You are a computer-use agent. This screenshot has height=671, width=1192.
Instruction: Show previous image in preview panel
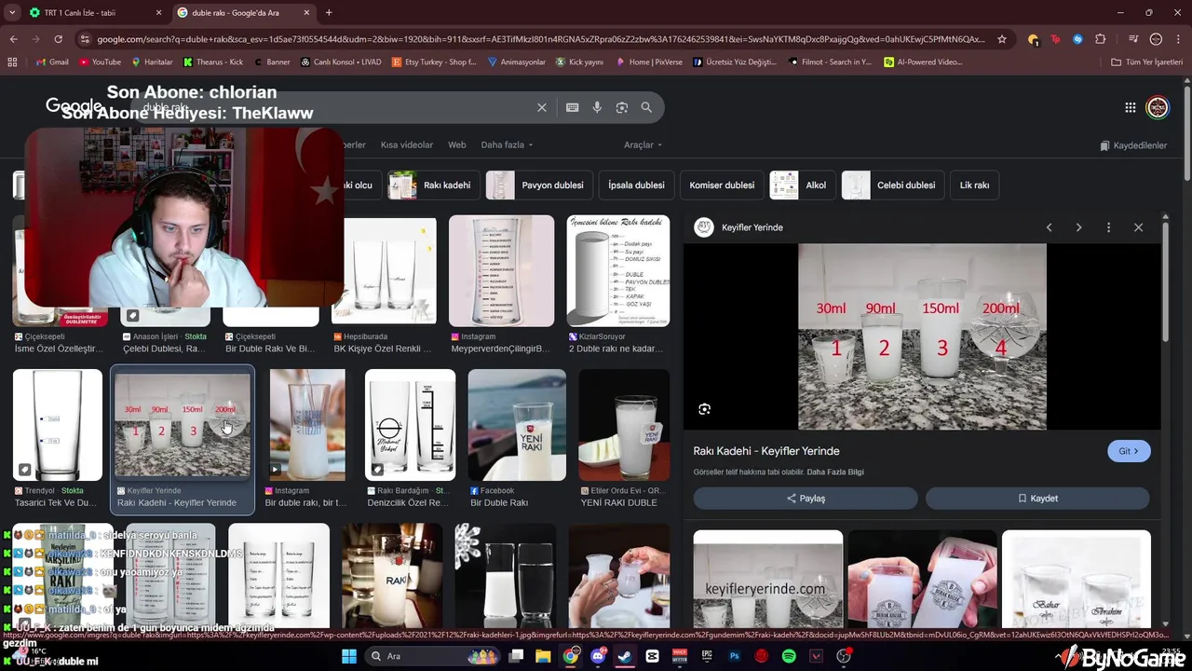tap(1049, 227)
